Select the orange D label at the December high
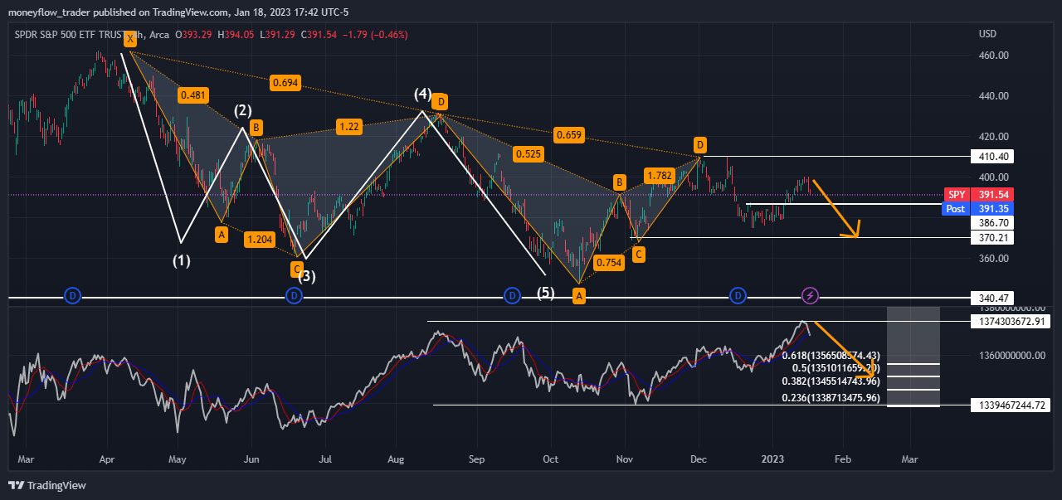 tap(700, 145)
